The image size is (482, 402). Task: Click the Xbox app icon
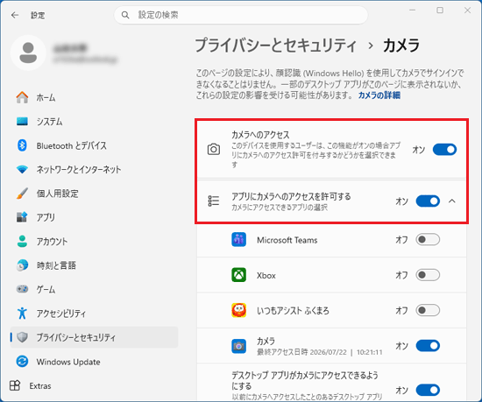coord(239,275)
